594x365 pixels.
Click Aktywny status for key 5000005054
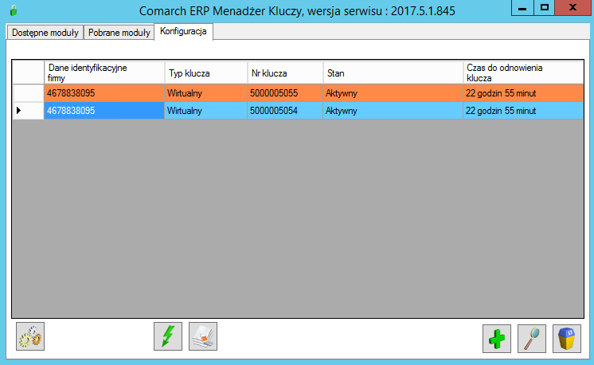click(393, 111)
